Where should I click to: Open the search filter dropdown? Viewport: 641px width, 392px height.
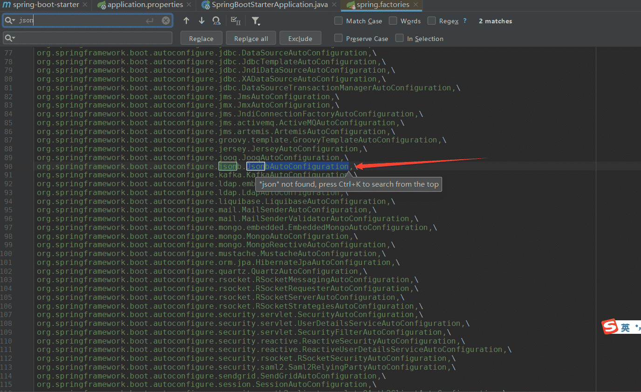[x=256, y=21]
